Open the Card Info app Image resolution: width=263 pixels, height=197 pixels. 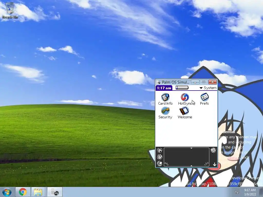[165, 99]
